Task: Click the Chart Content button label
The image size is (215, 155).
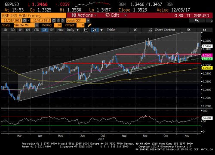Action: 165,30
